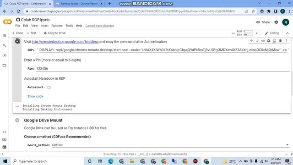Open the notification center icon
This screenshot has height=165, width=293.
click(288, 161)
